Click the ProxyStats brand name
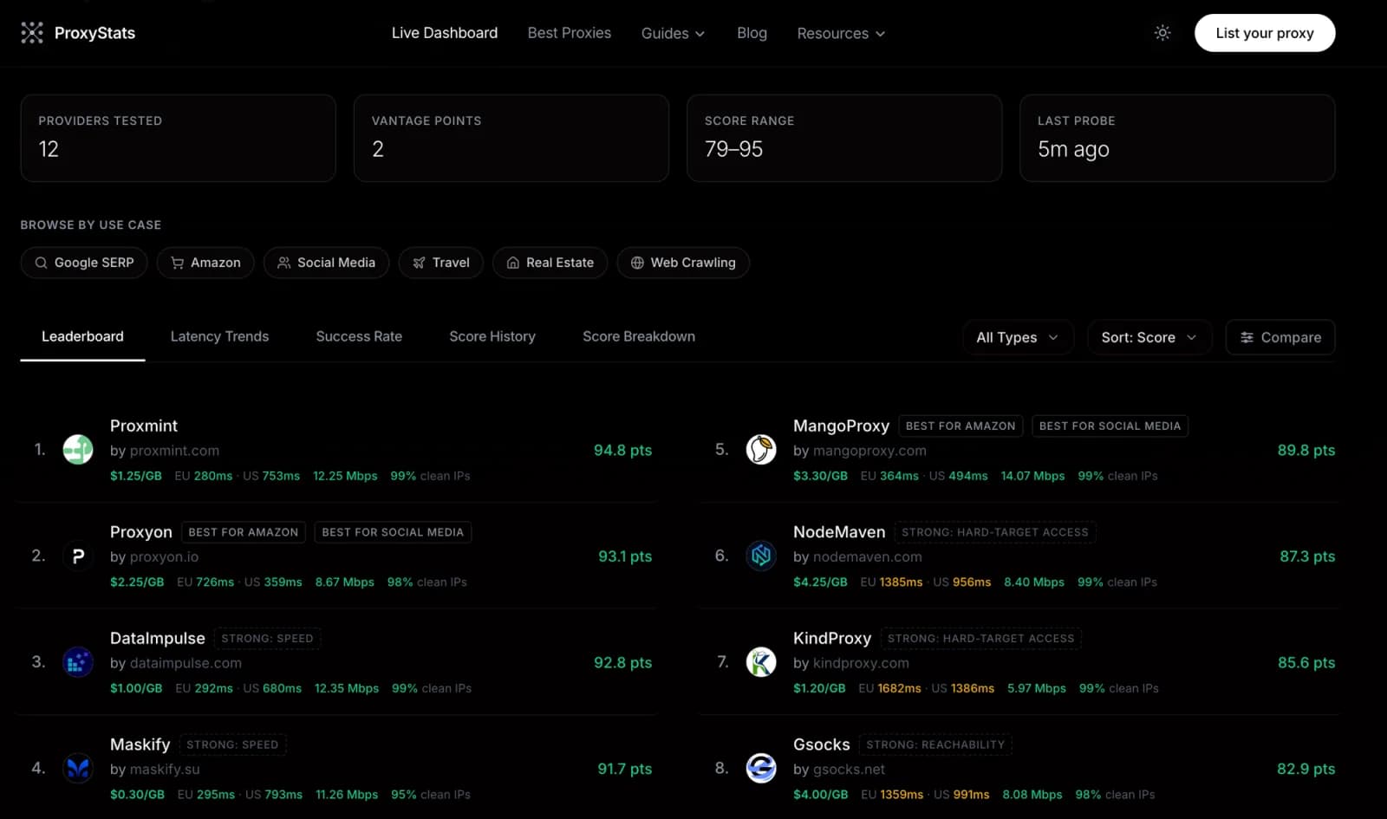Screen dimensions: 1387x819 point(94,33)
